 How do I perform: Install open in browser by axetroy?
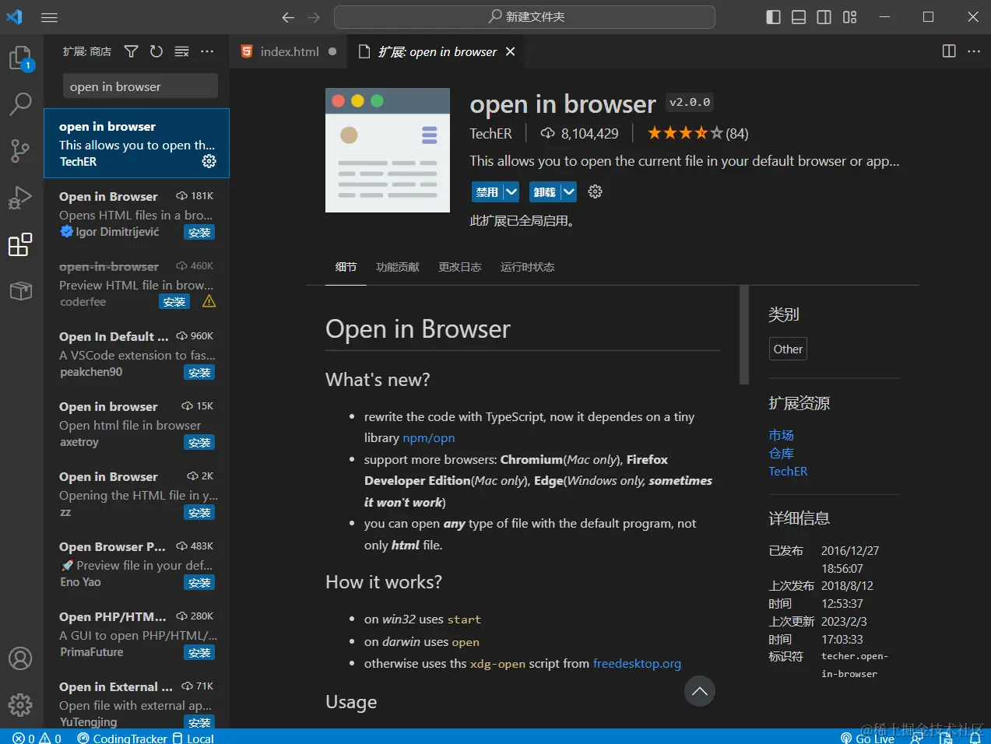[x=199, y=443]
